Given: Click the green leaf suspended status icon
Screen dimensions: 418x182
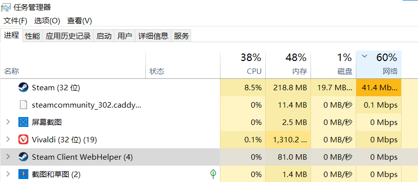Looking at the screenshot, I should pos(213,174).
